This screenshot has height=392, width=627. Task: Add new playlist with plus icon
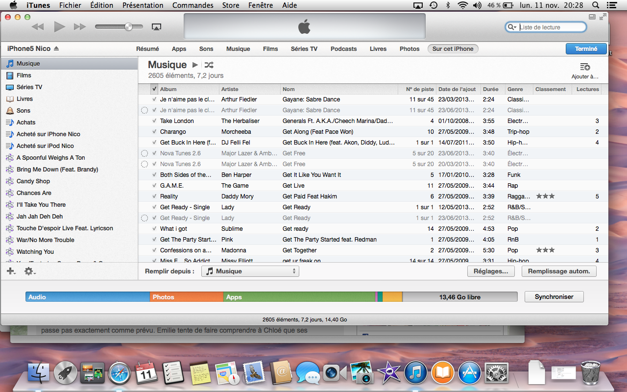coord(11,271)
